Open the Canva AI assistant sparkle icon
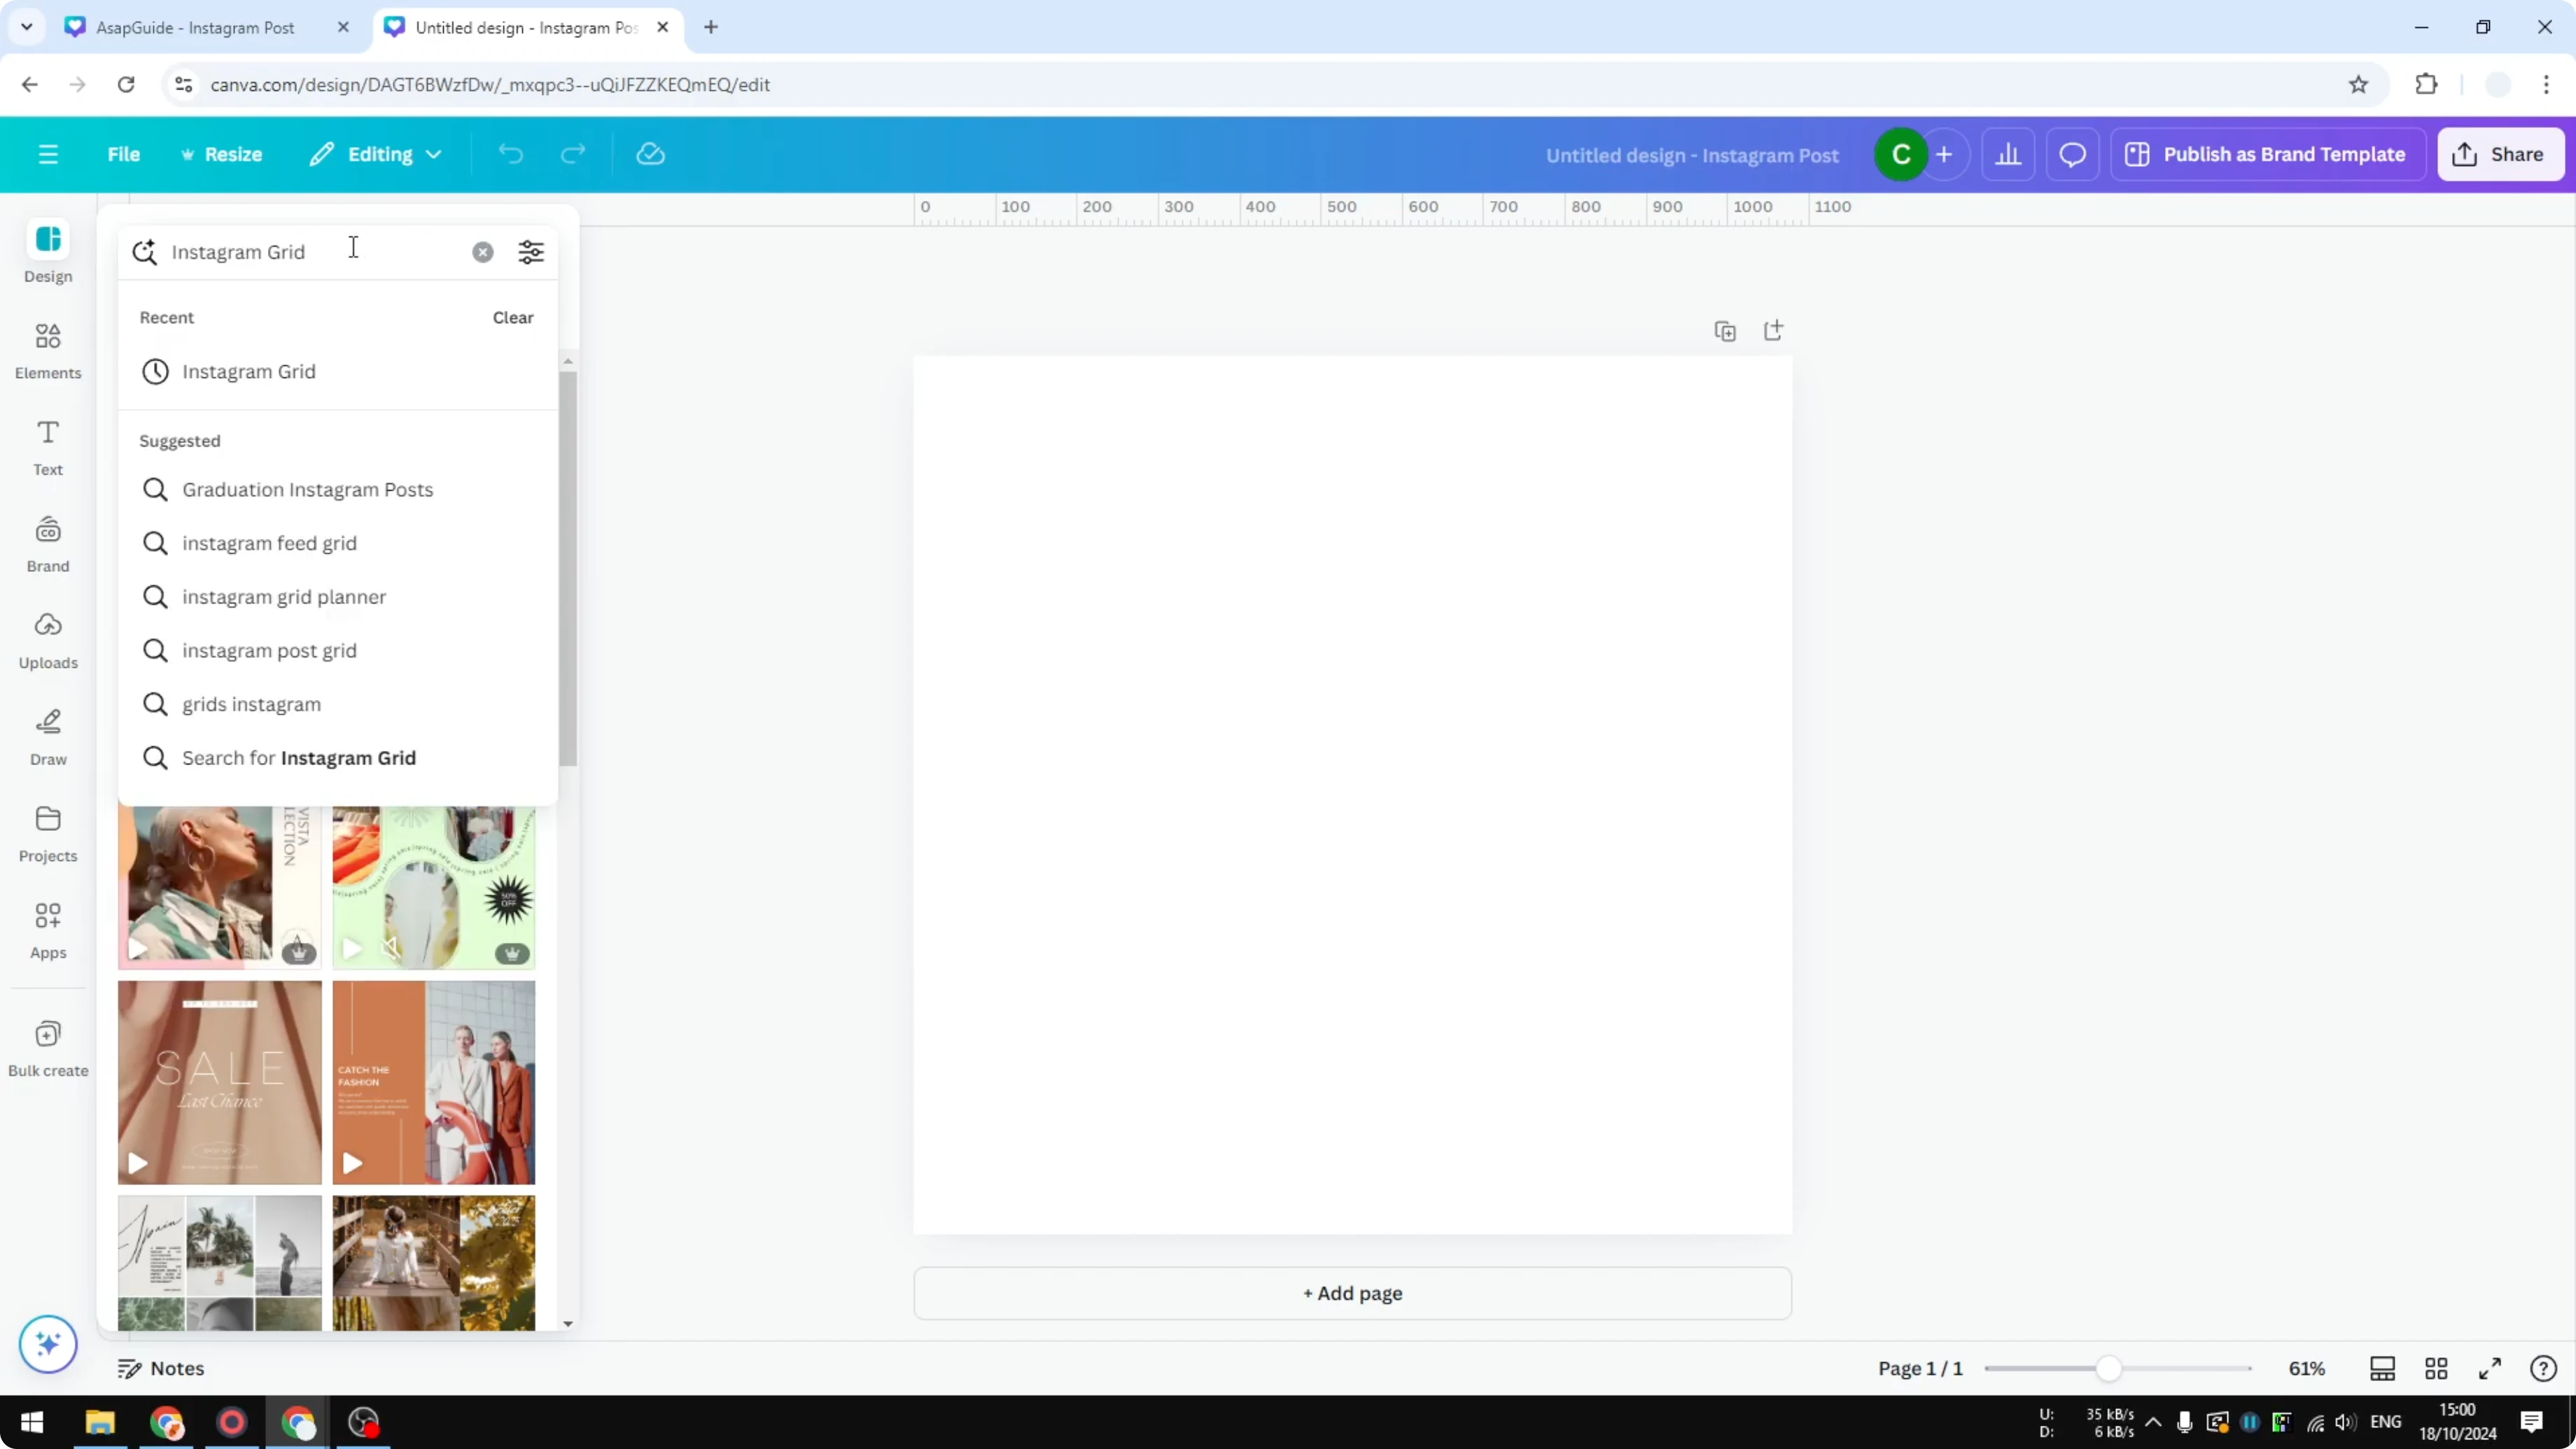Viewport: 2576px width, 1449px height. click(x=47, y=1344)
